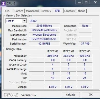Click the JEDEC #3 voltage 1.80 V
This screenshot has width=100, height=99.
pyautogui.click(x=85, y=87)
